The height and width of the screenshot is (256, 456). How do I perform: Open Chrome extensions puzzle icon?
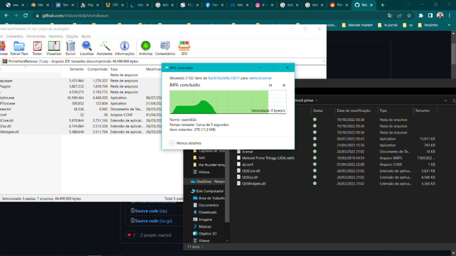coord(421,15)
